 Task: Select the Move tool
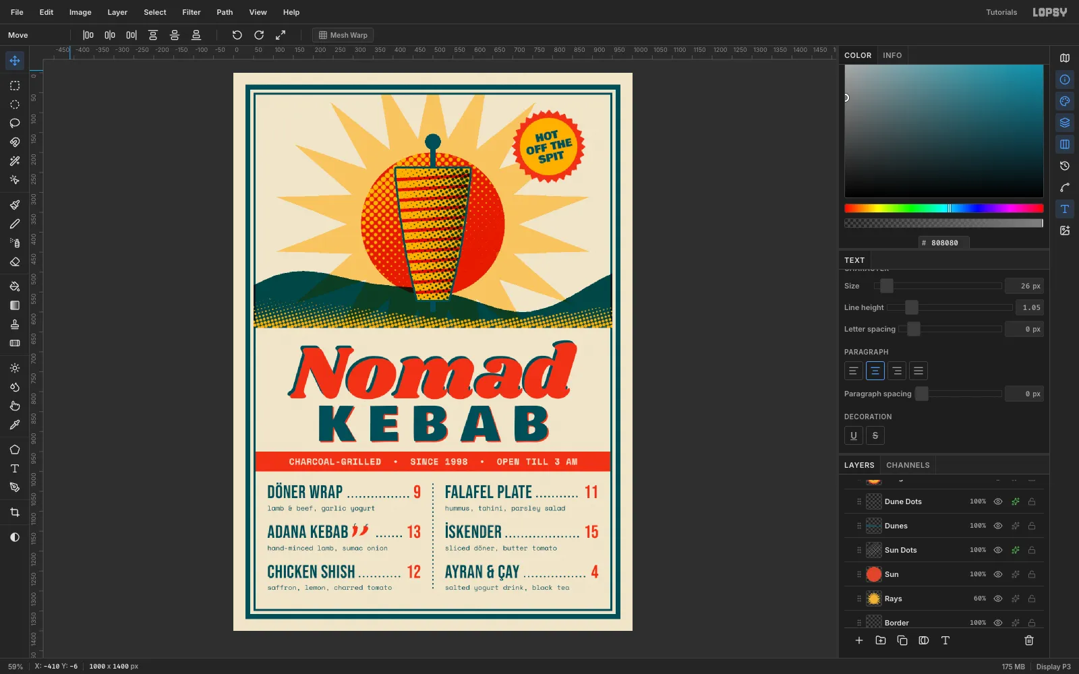tap(15, 61)
